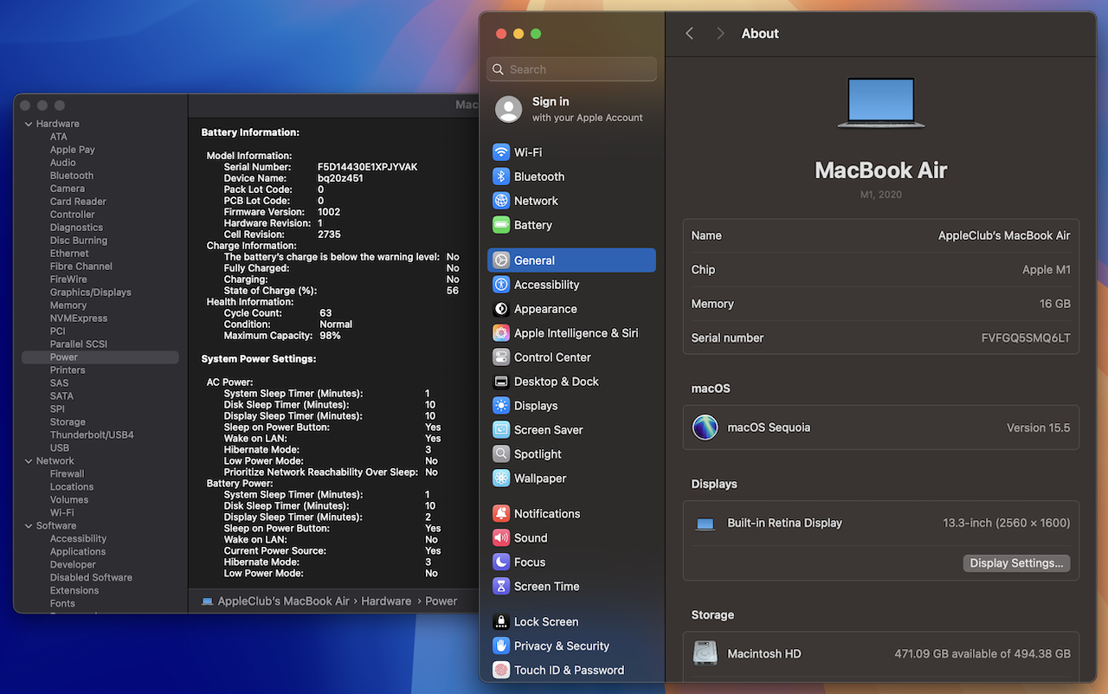Collapse the Network section in System Information
1108x694 pixels.
(x=29, y=461)
